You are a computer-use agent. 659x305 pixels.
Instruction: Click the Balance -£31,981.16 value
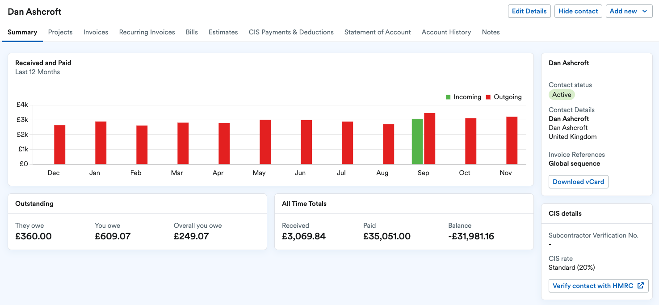471,236
